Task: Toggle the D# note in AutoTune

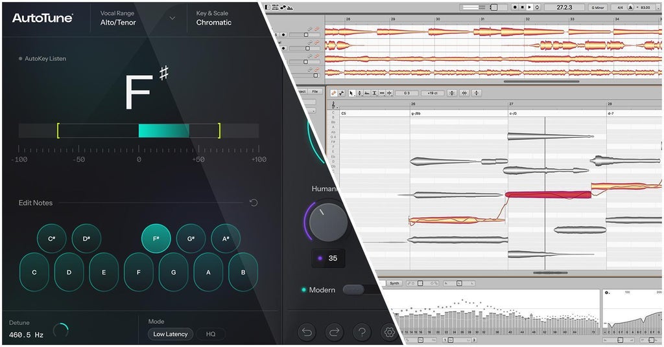Action: pos(86,238)
